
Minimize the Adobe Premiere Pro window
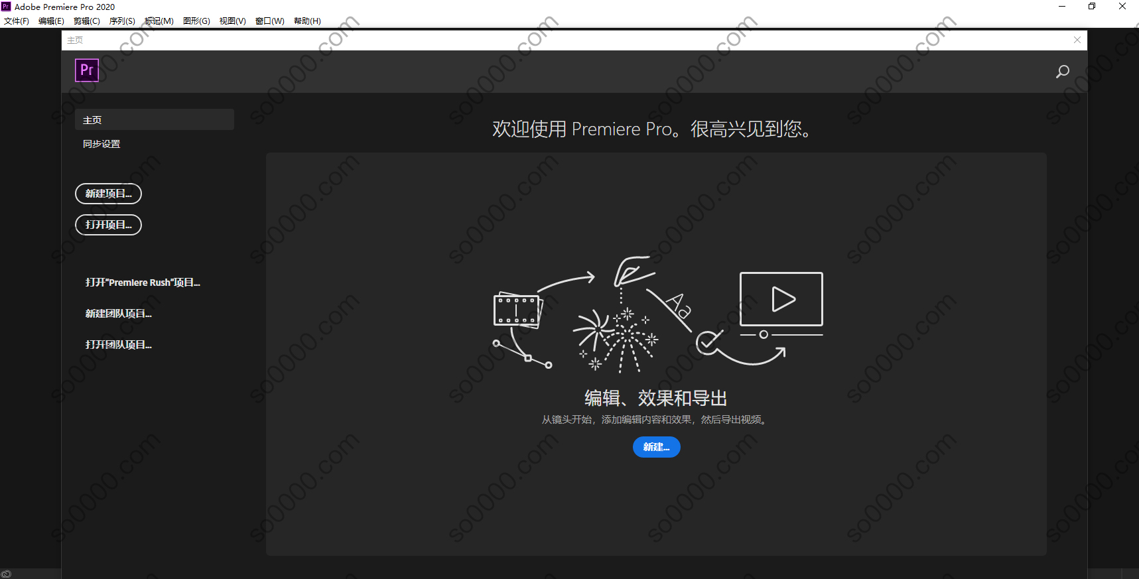(x=1062, y=7)
